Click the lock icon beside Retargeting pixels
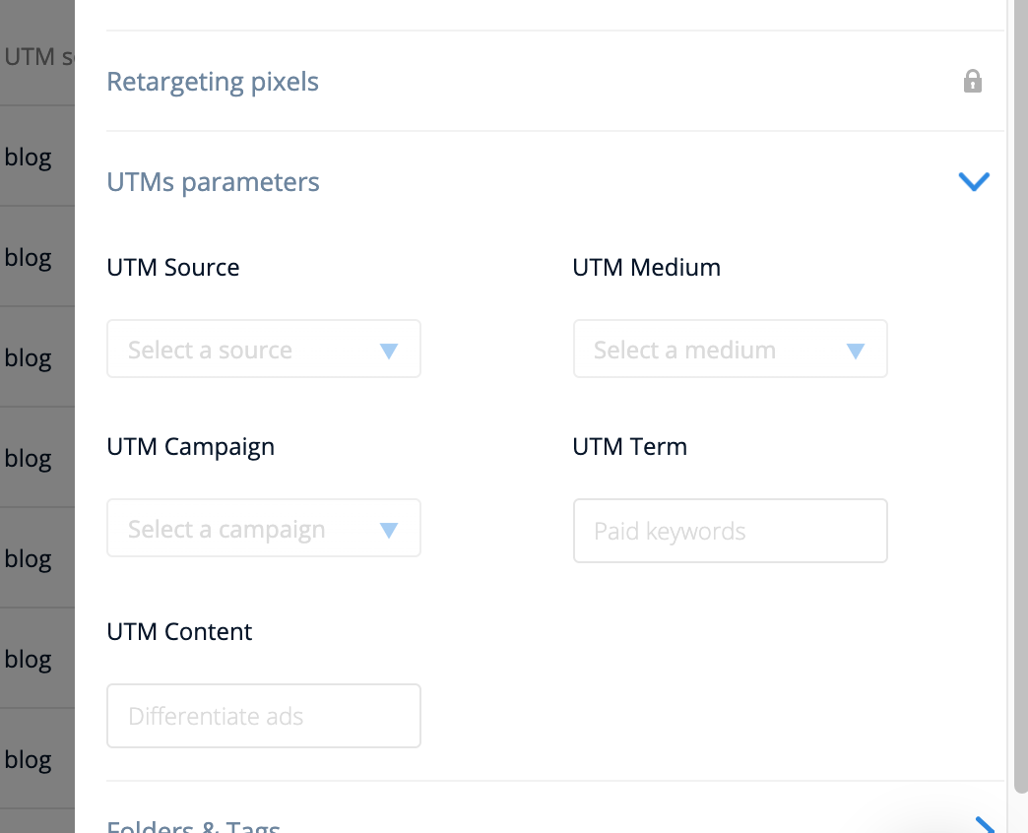 973,81
